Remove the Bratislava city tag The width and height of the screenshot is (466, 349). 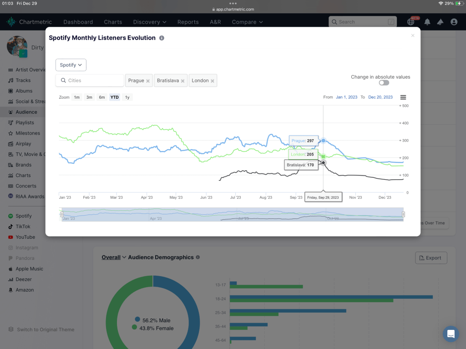point(182,81)
